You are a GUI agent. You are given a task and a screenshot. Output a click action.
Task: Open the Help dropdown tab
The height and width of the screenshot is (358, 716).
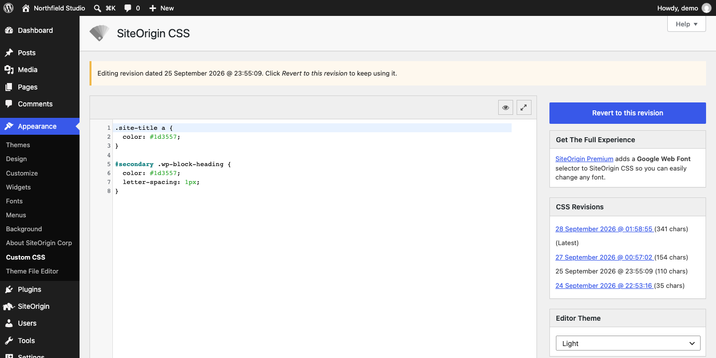pyautogui.click(x=687, y=24)
